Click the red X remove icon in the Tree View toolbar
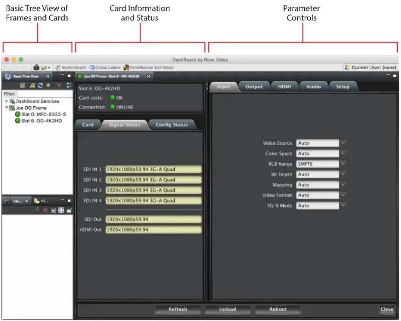Image resolution: width=401 pixels, height=321 pixels. coord(59,86)
